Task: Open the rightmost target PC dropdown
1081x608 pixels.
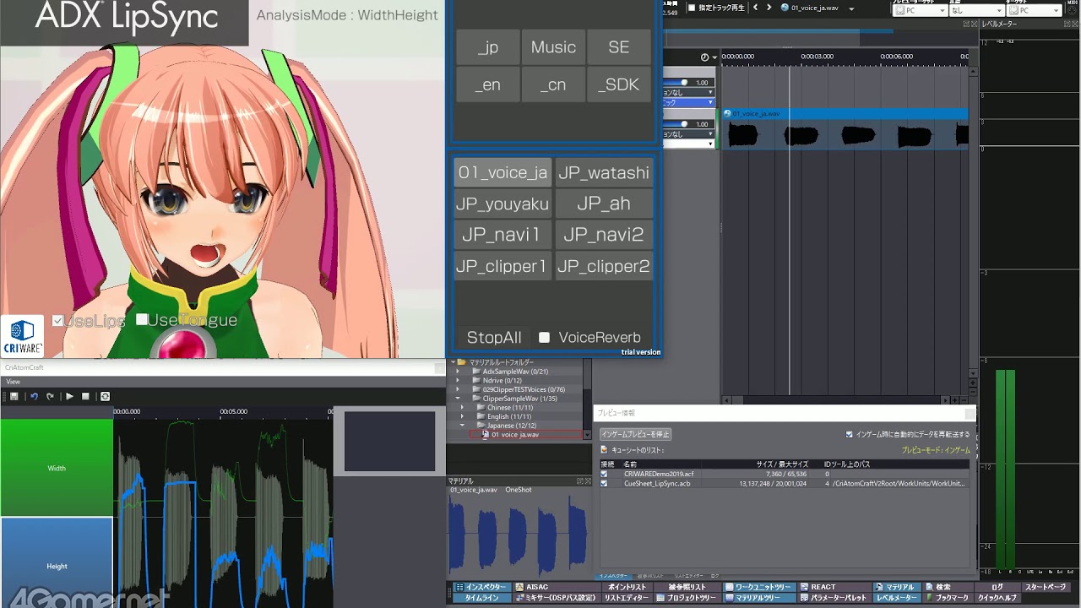Action: (x=1035, y=11)
